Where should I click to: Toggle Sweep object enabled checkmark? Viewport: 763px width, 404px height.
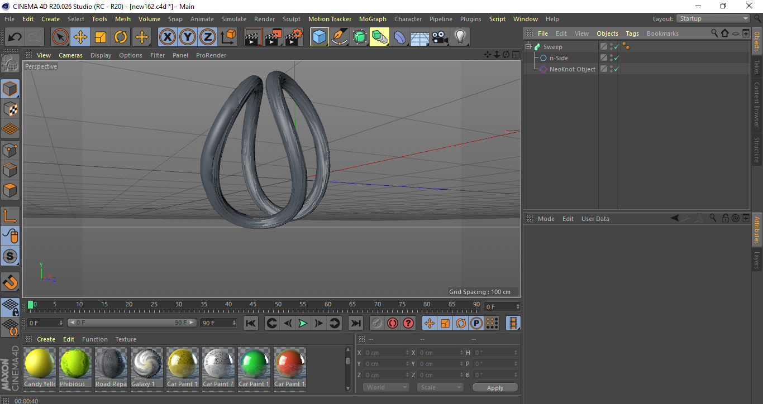tap(617, 47)
